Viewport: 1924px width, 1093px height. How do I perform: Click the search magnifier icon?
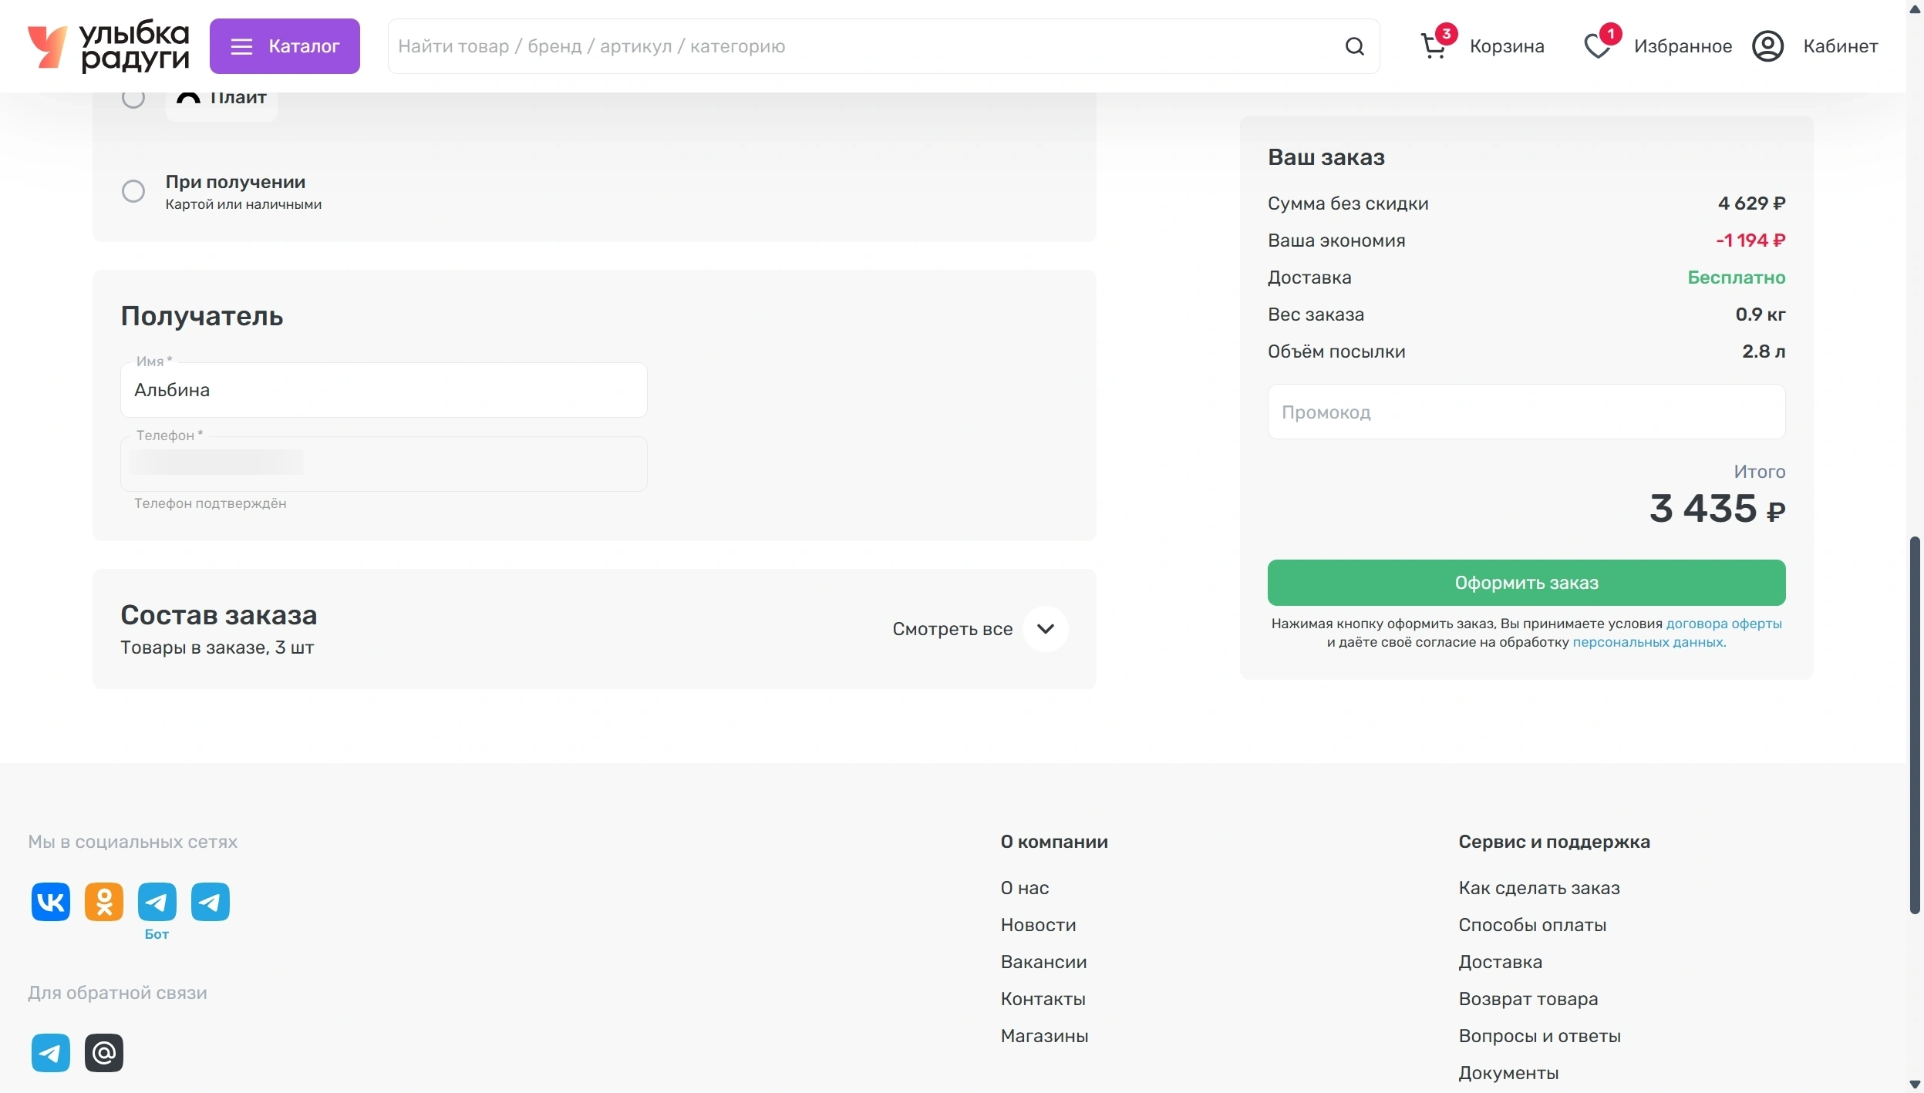click(x=1354, y=46)
